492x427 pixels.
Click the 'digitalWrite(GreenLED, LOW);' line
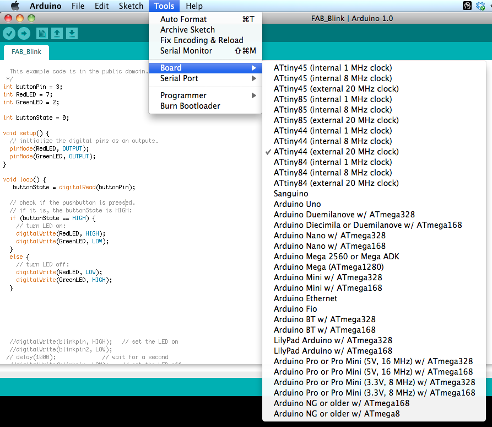[62, 241]
